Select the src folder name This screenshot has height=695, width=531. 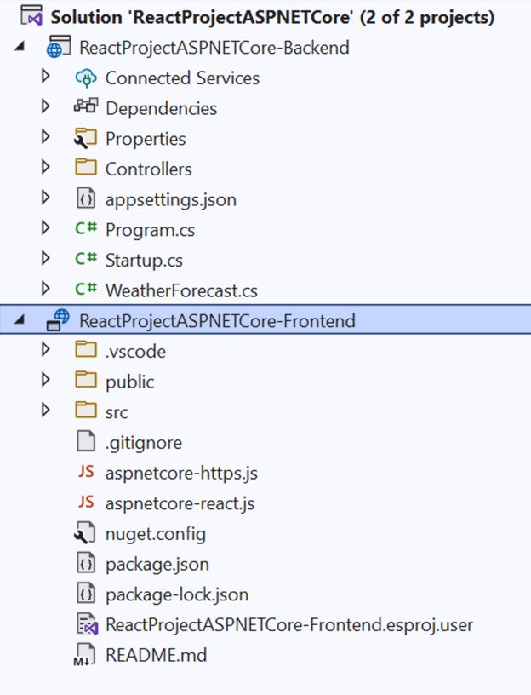117,412
